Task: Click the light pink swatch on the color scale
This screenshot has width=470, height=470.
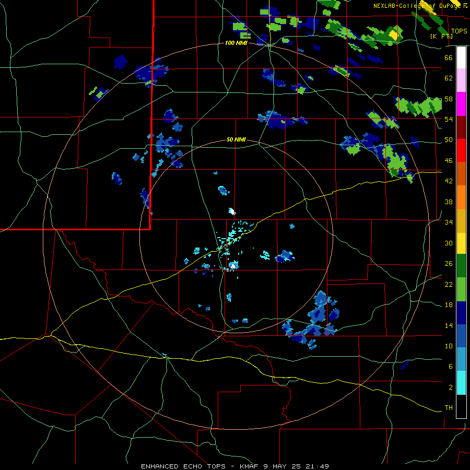Action: (461, 80)
